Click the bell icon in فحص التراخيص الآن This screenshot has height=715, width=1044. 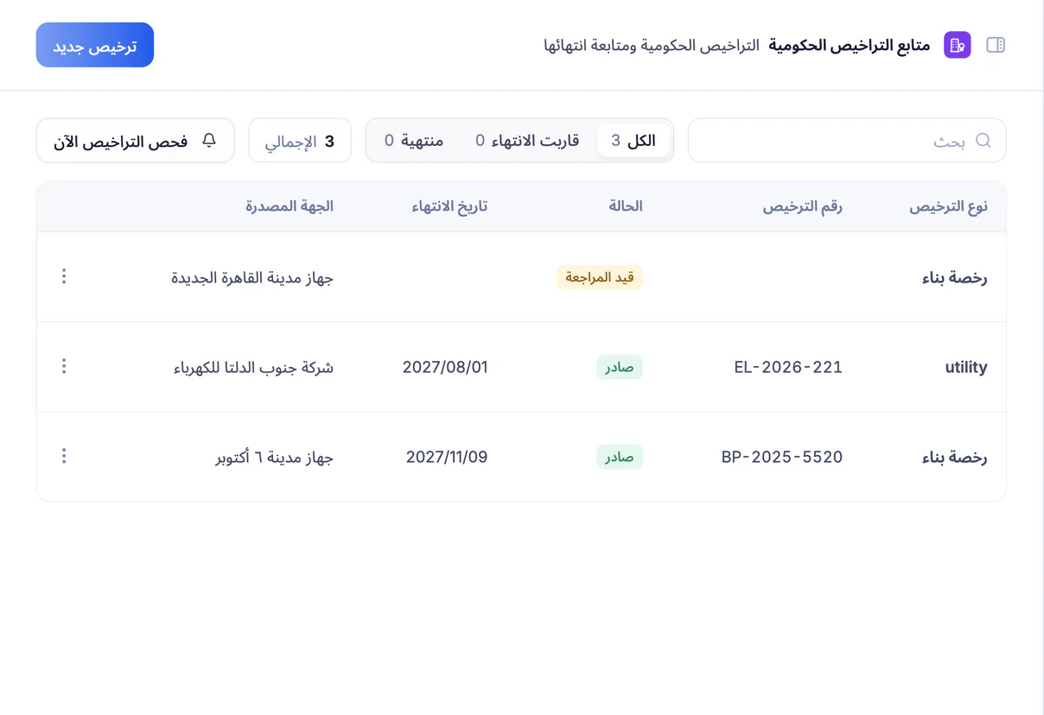pyautogui.click(x=209, y=141)
